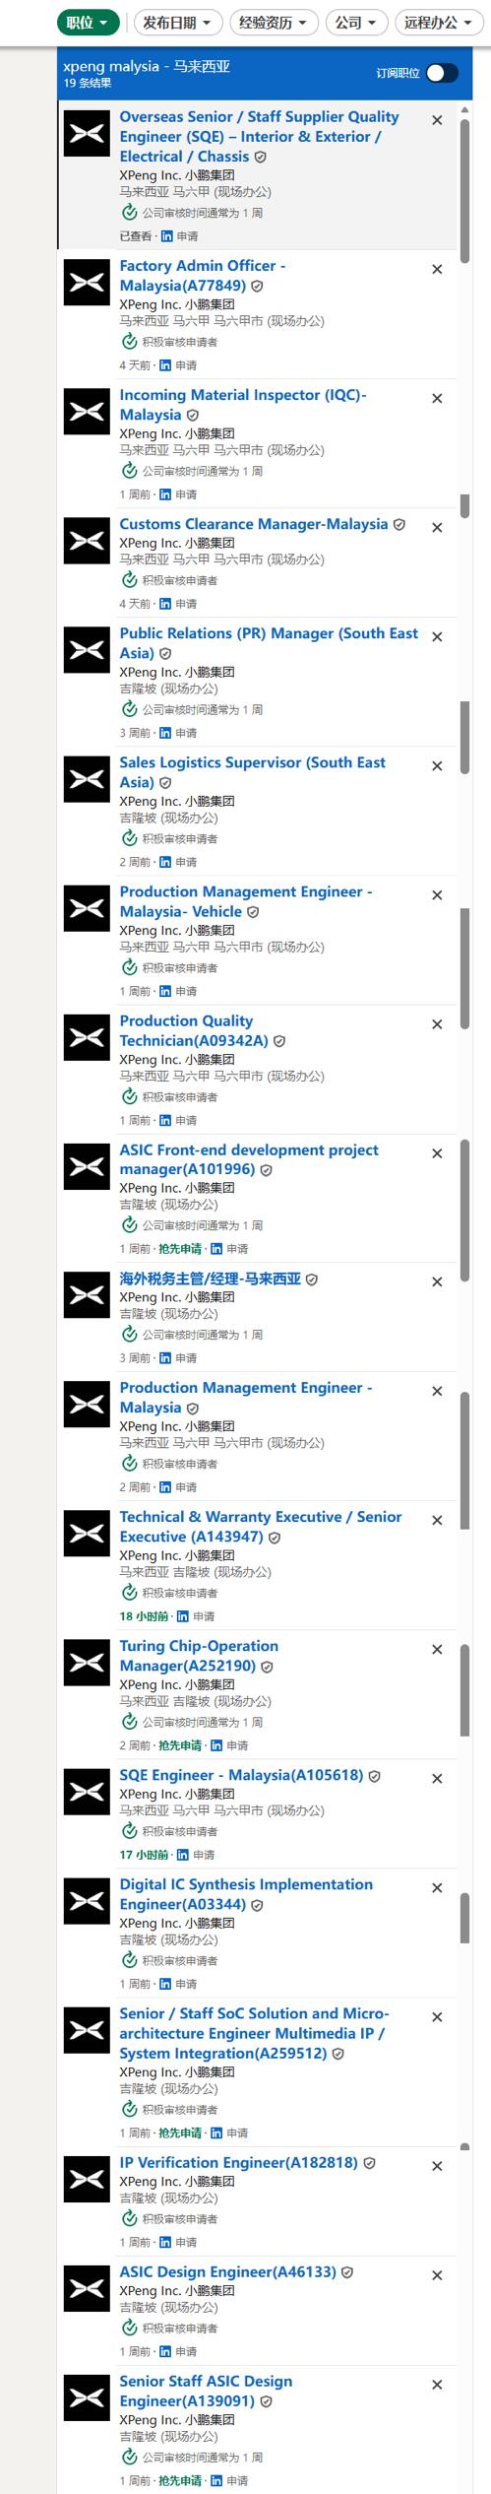
Task: Dismiss the Customs Clearance Manager-Malaysia job
Action: click(x=437, y=528)
